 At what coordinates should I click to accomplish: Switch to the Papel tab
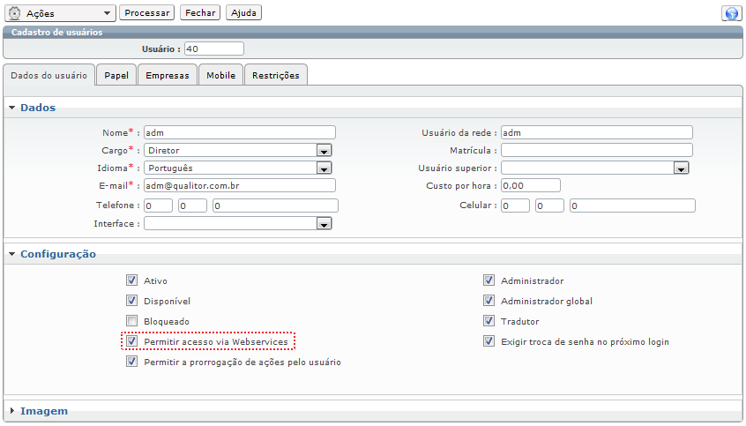tap(116, 76)
